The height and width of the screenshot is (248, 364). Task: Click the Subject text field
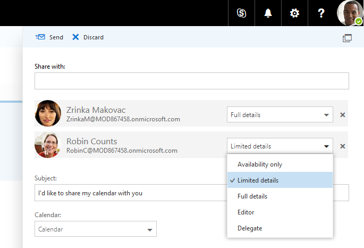pyautogui.click(x=131, y=193)
